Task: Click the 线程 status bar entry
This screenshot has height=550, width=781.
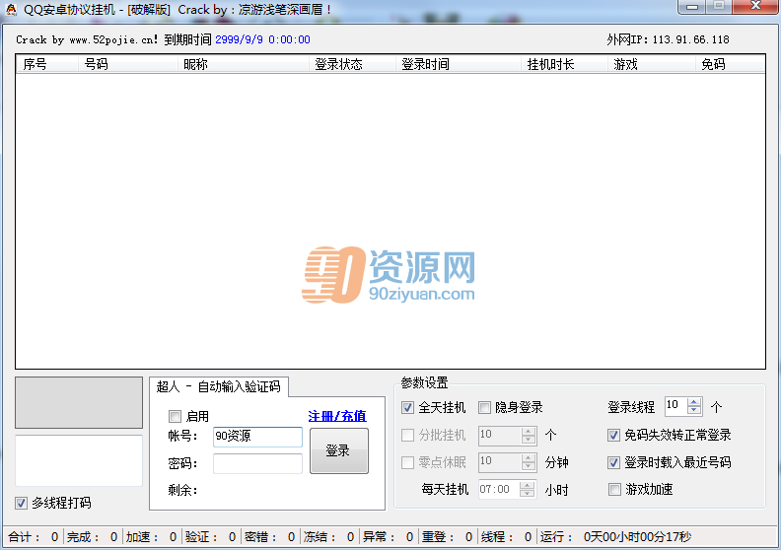Action: coord(506,537)
